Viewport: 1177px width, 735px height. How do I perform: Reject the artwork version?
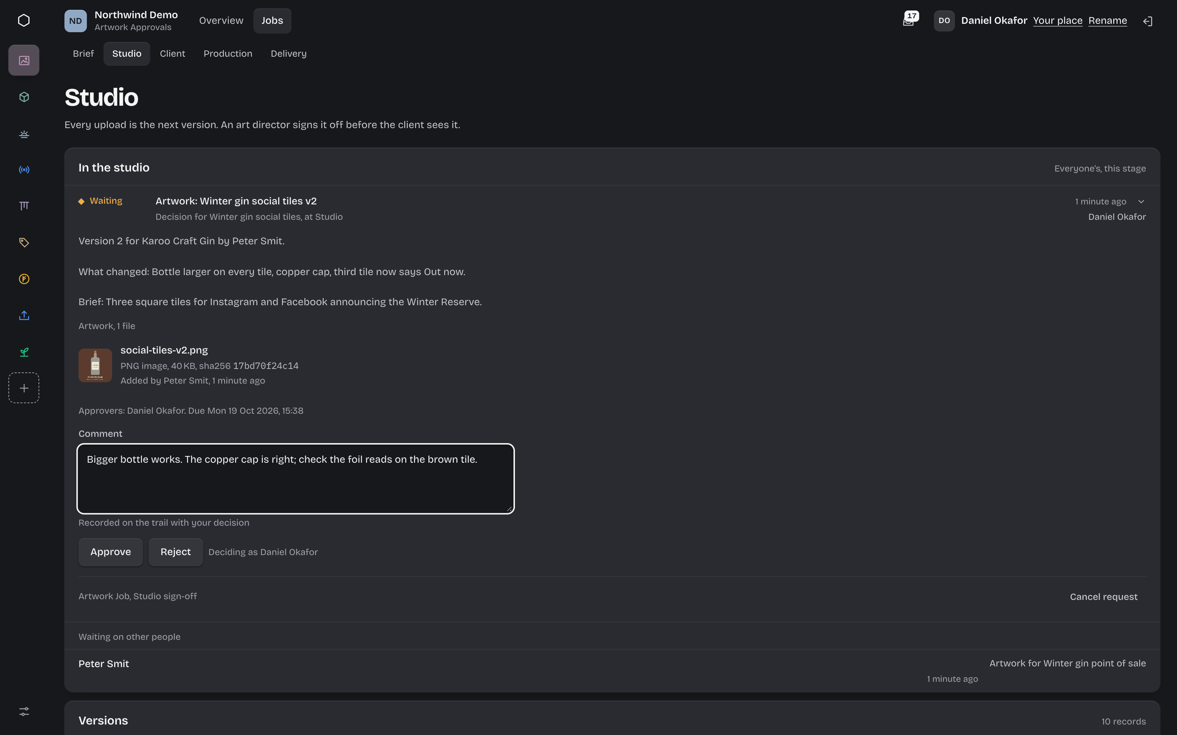point(175,552)
